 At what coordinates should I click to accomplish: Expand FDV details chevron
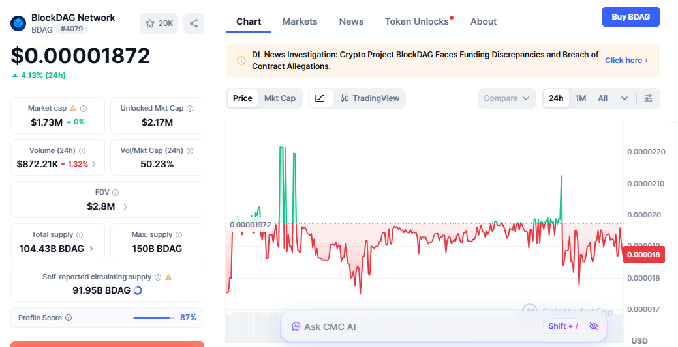(125, 207)
